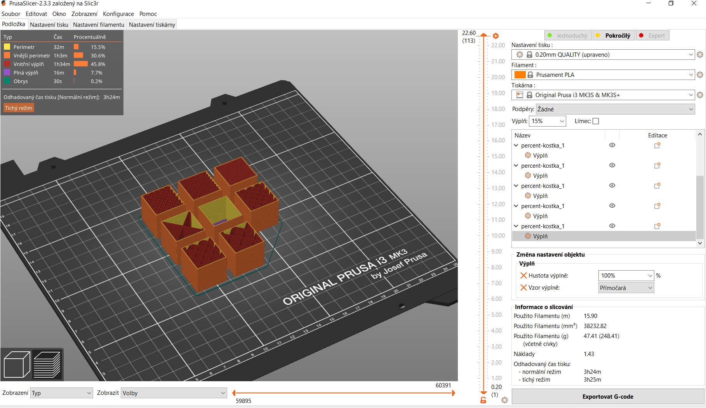The image size is (706, 408).
Task: Click the gear icon beside the print settings preset
Action: tap(700, 55)
